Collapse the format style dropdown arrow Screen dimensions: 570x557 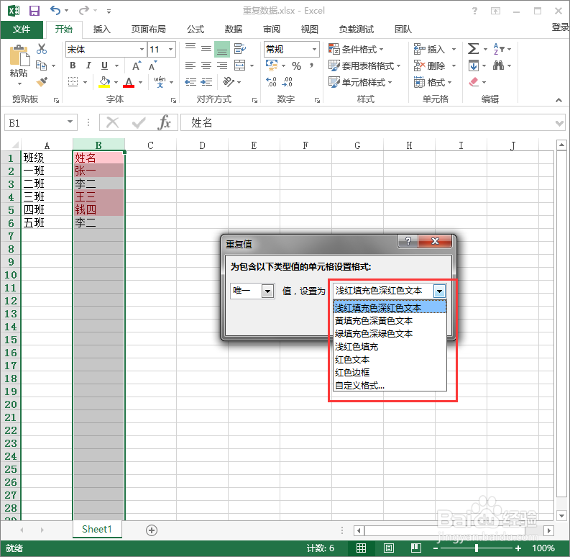(x=439, y=291)
